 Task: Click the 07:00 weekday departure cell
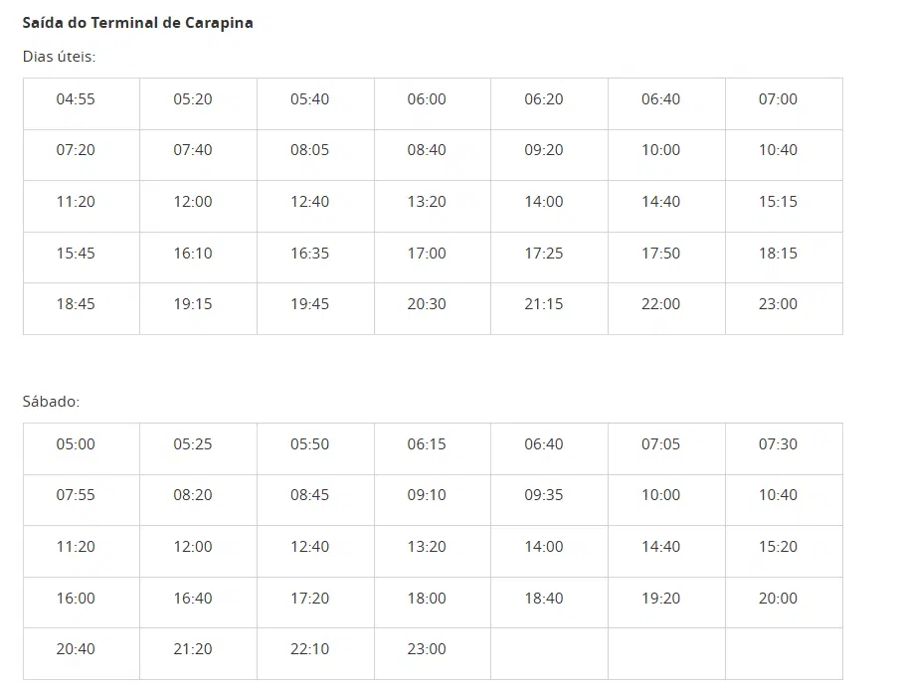click(x=778, y=99)
